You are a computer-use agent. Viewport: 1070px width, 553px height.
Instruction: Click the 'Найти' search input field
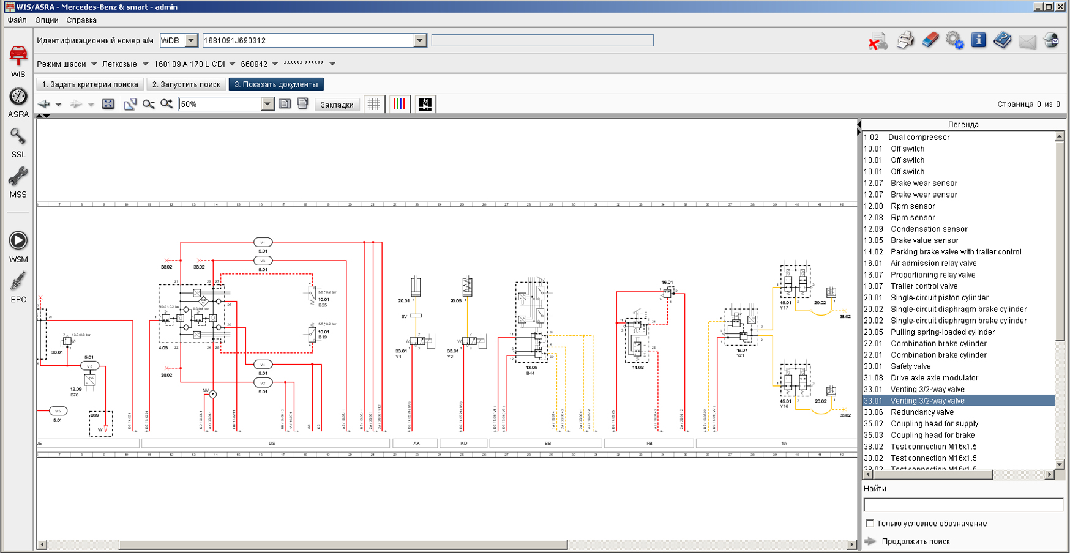tap(962, 505)
